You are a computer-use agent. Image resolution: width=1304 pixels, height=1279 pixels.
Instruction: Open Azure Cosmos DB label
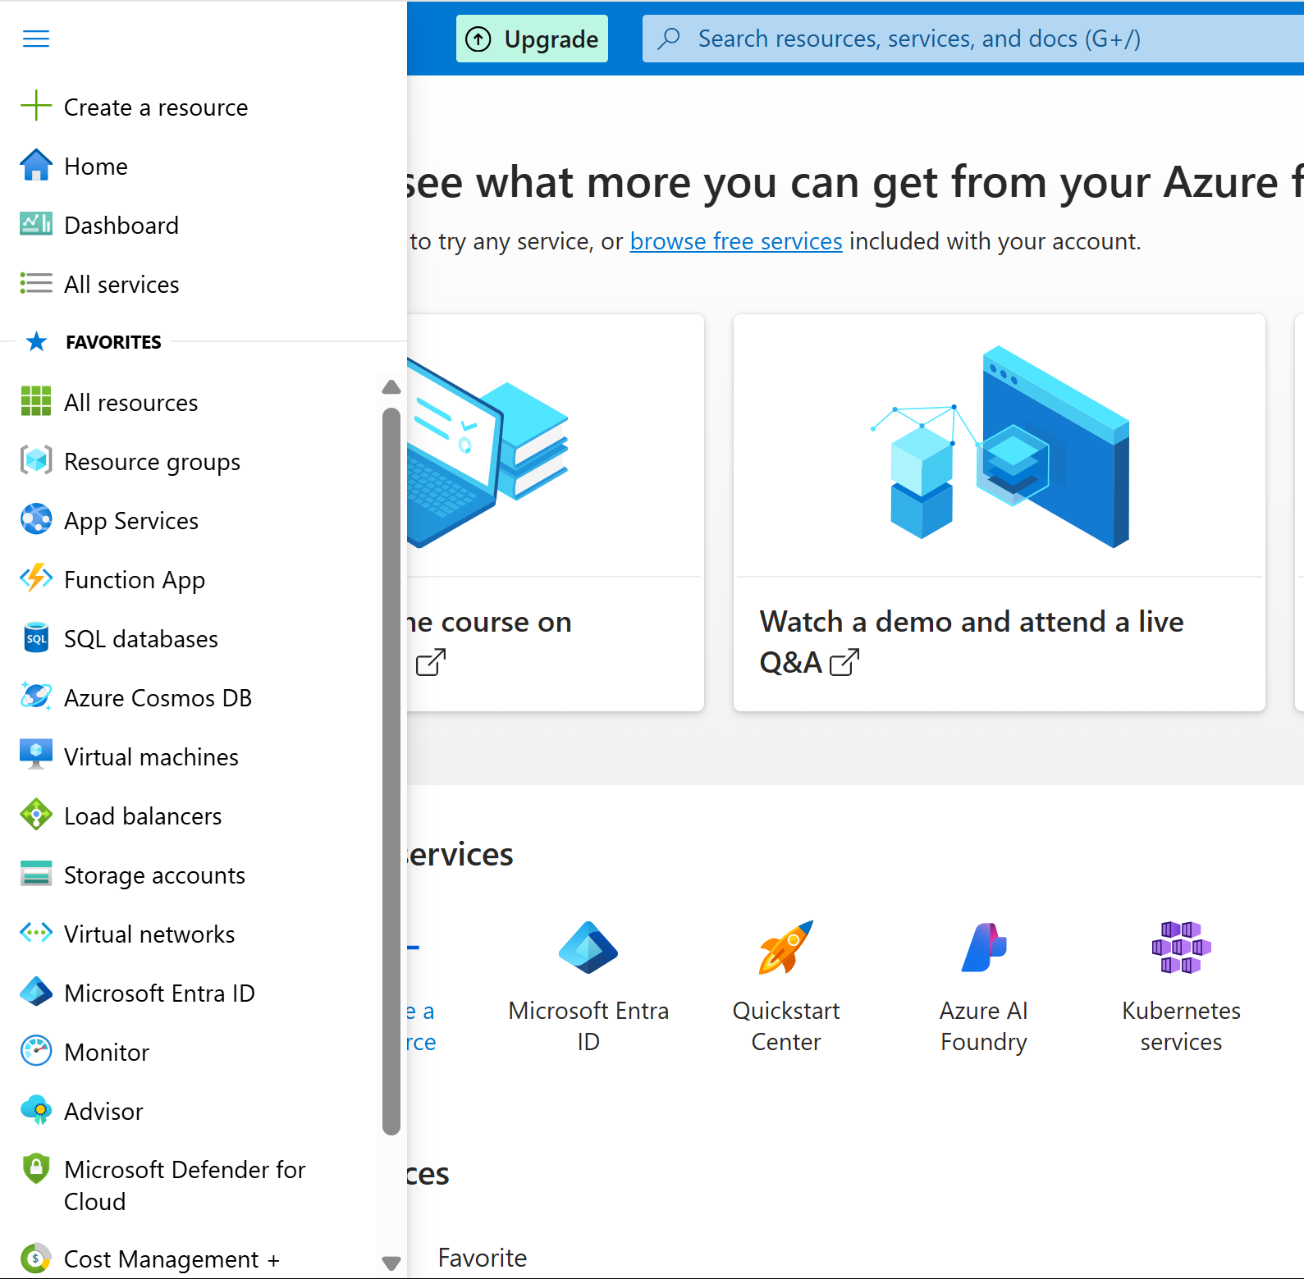click(158, 698)
